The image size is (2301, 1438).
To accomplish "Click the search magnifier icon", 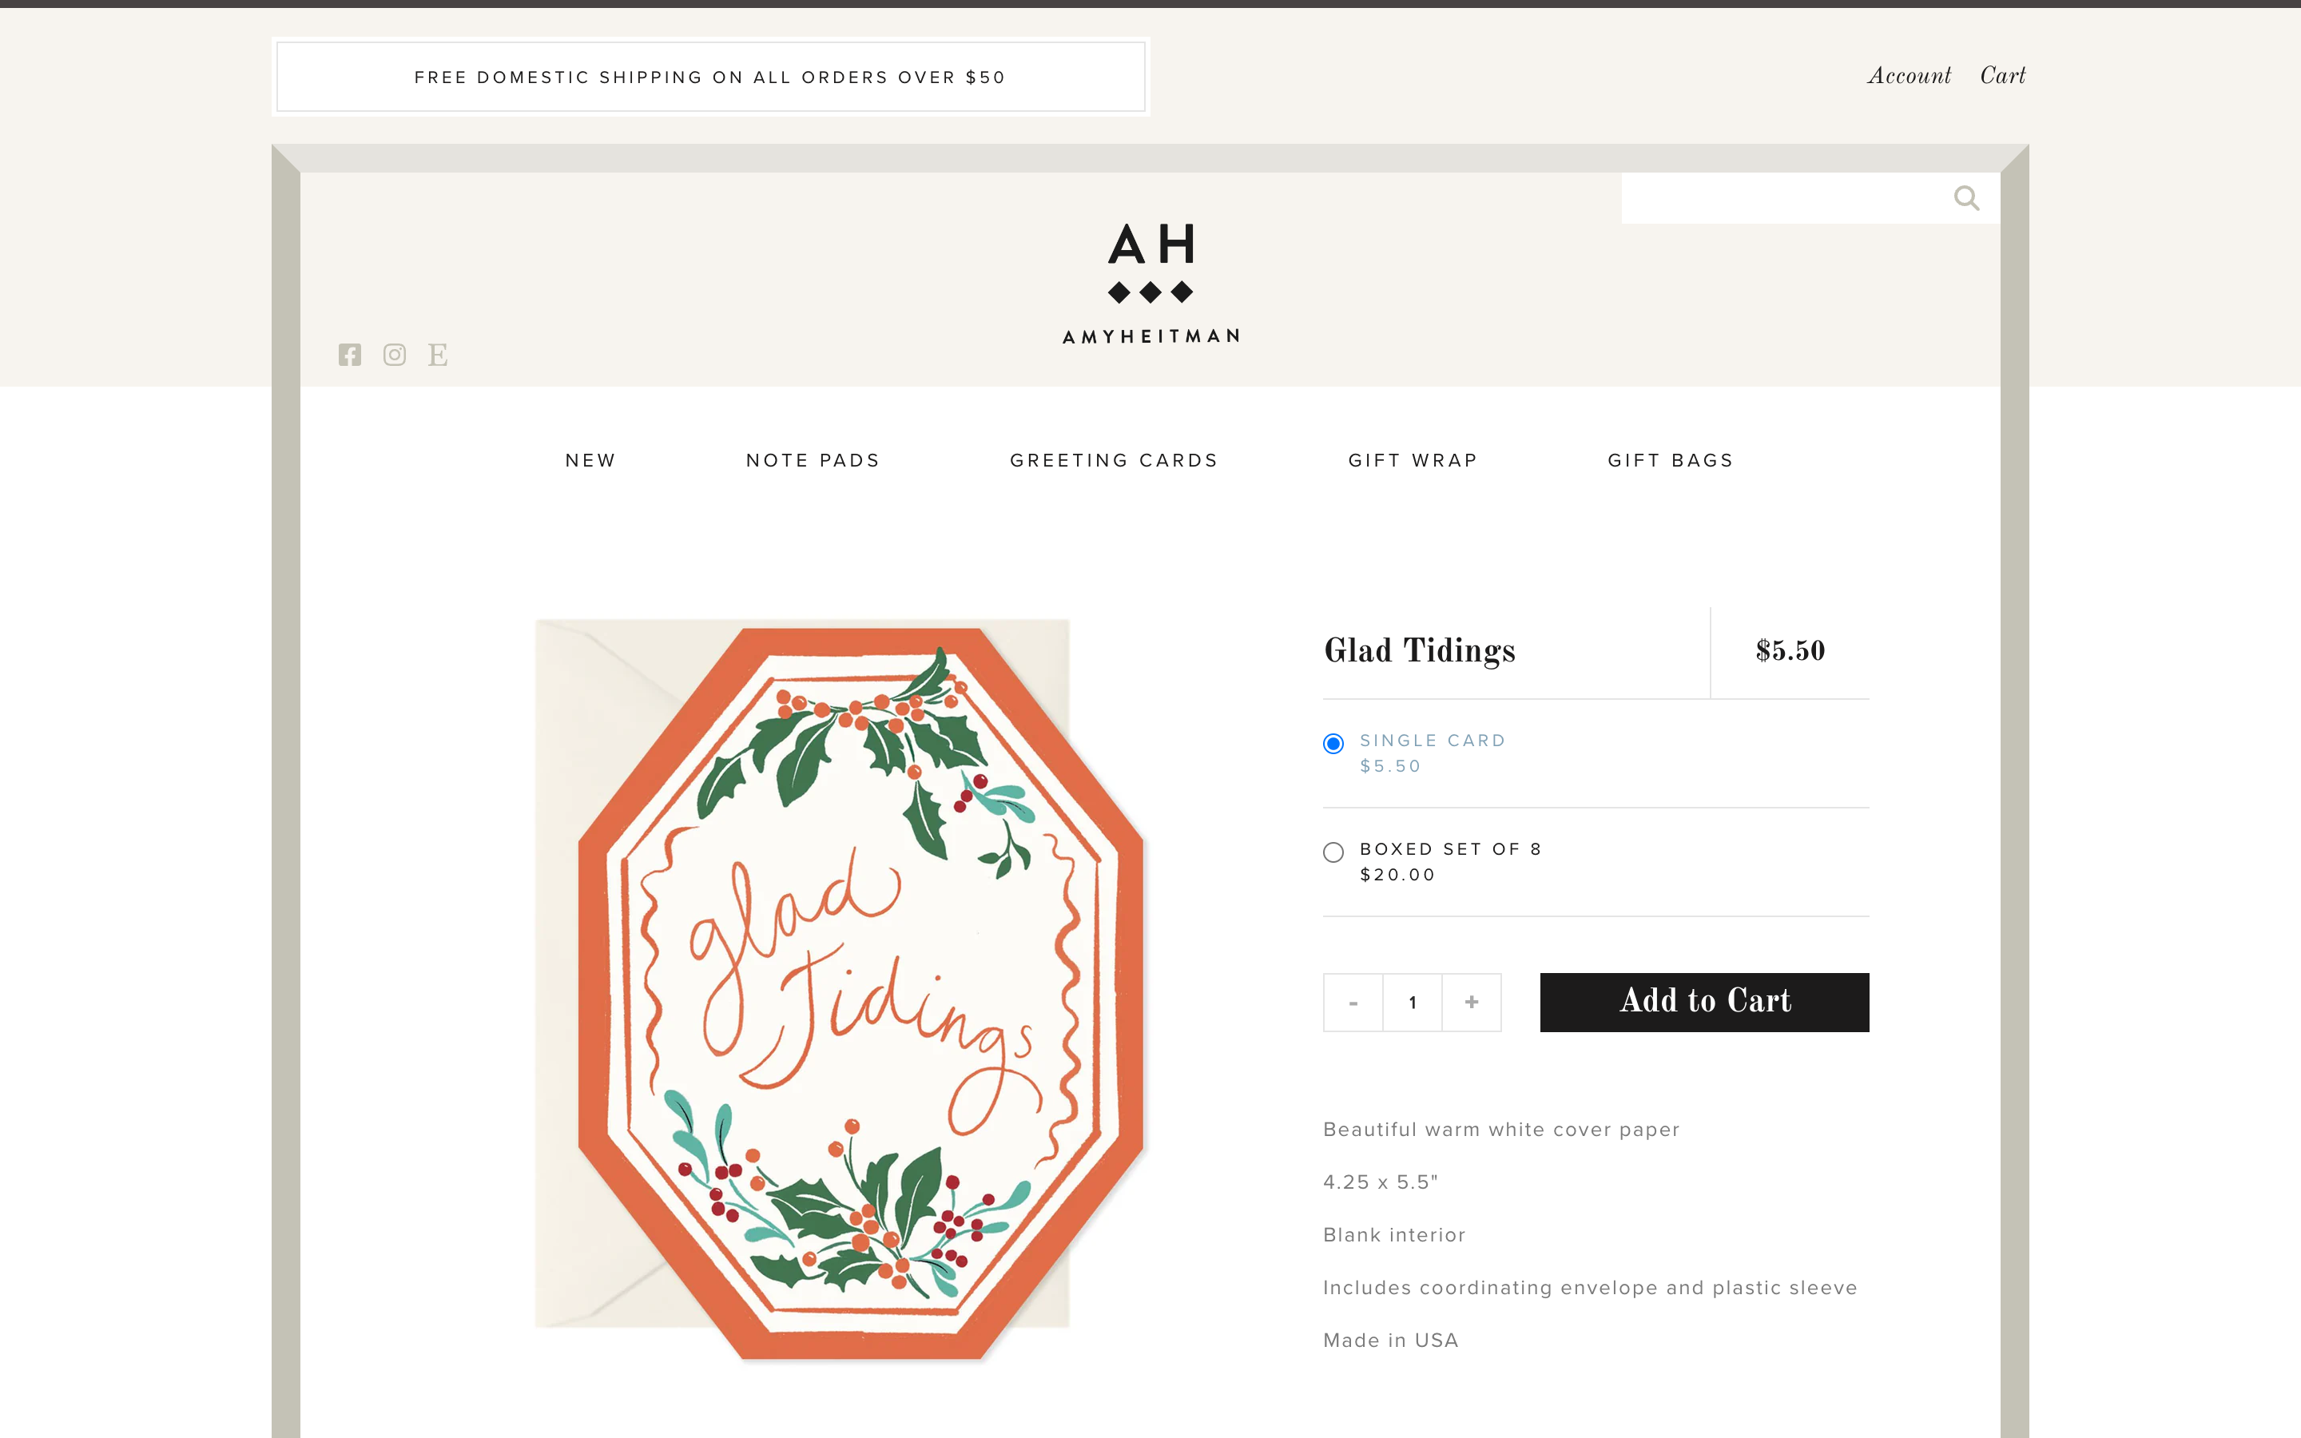I will point(1966,198).
